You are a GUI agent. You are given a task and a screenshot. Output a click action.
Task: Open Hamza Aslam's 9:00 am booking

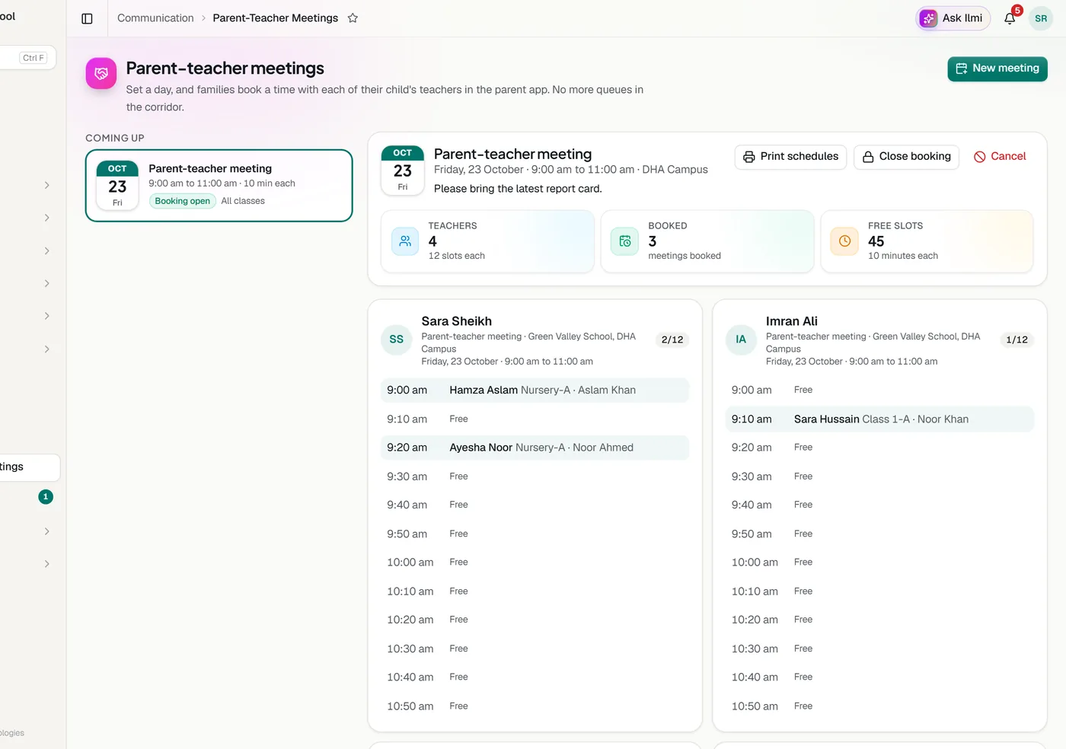click(535, 390)
